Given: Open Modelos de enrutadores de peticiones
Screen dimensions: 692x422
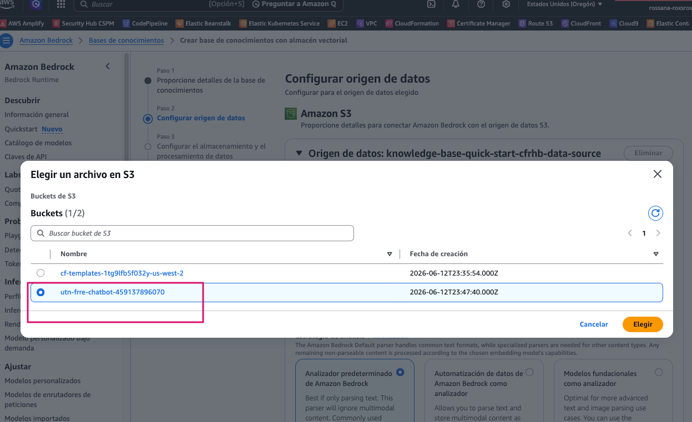Looking at the screenshot, I should coord(48,400).
